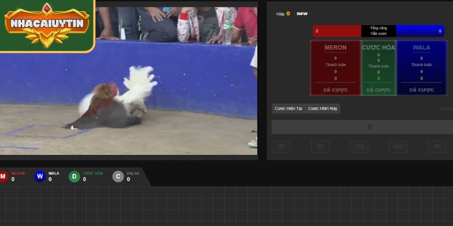This screenshot has width=453, height=226.
Task: Open the Cược Hôm Nay tab
Action: coord(322,108)
